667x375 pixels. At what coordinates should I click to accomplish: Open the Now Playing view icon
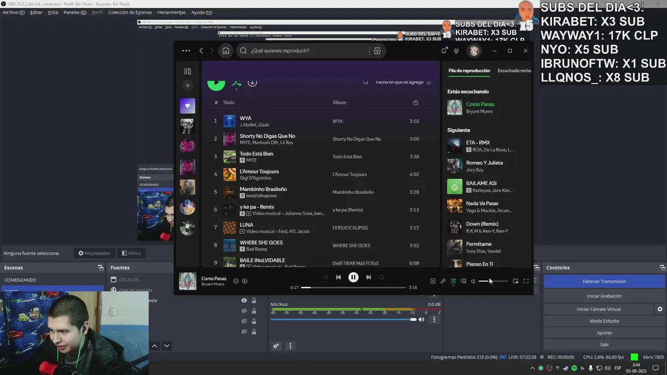433,281
